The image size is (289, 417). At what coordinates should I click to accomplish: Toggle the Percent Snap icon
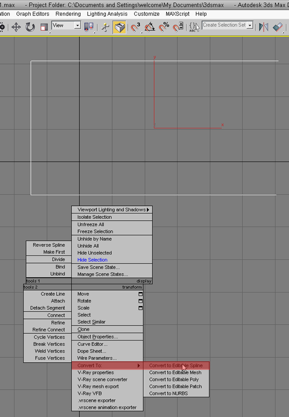[164, 27]
